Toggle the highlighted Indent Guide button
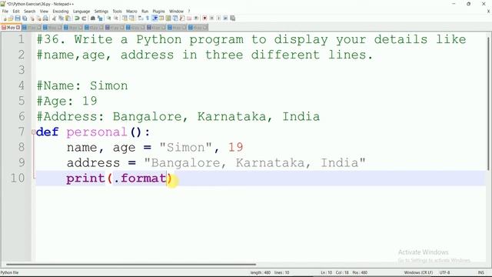The height and width of the screenshot is (277, 492). (155, 18)
